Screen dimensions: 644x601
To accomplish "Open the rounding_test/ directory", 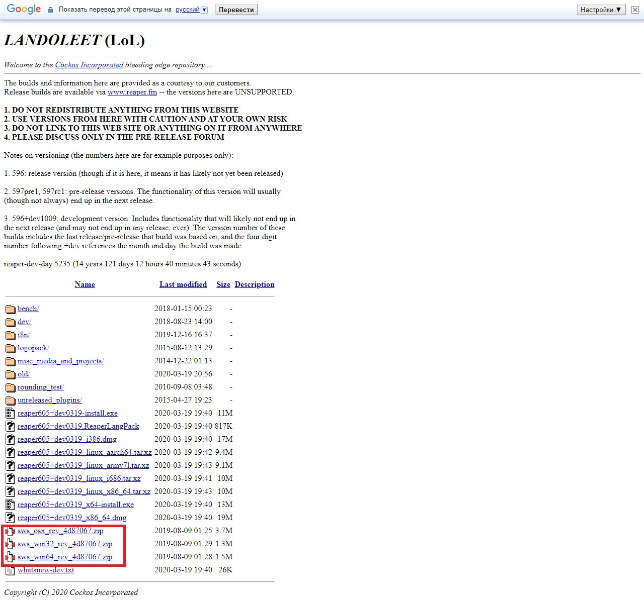I will 41,387.
